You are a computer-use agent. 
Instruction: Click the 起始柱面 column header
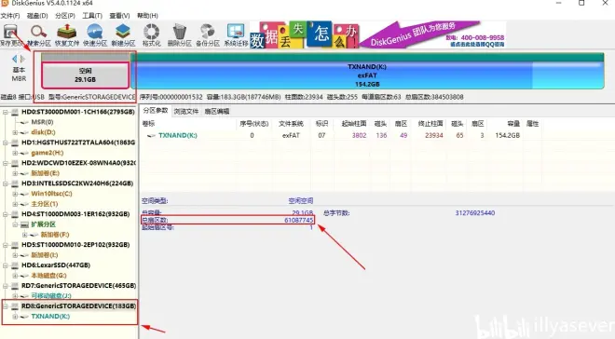point(354,124)
